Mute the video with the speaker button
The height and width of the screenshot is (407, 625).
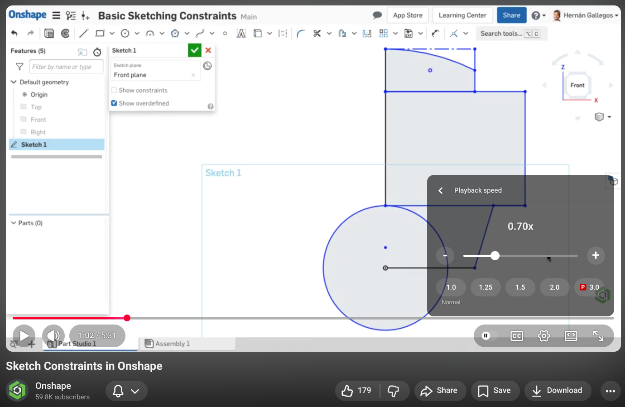coord(53,336)
